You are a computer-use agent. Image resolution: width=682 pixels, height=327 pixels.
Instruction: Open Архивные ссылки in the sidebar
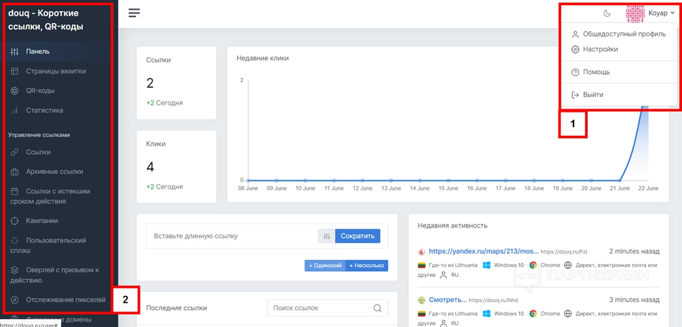coord(54,172)
